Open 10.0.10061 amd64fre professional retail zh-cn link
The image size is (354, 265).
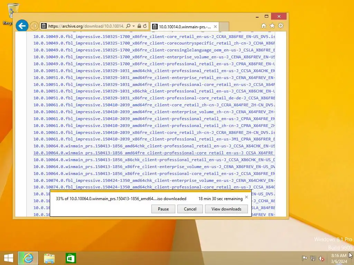click(154, 126)
